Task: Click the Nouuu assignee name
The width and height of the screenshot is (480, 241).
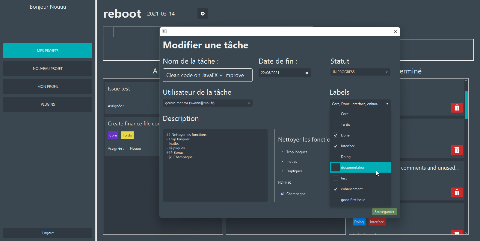Action: 135,148
